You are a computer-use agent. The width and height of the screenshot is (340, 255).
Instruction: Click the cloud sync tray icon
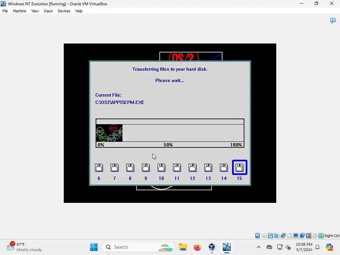(x=269, y=247)
